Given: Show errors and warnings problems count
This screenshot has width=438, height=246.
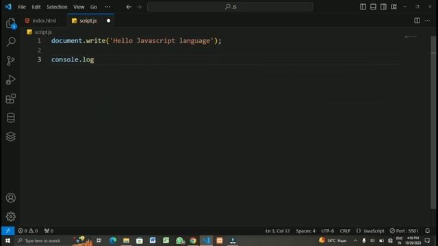Looking at the screenshot, I should click(x=27, y=231).
